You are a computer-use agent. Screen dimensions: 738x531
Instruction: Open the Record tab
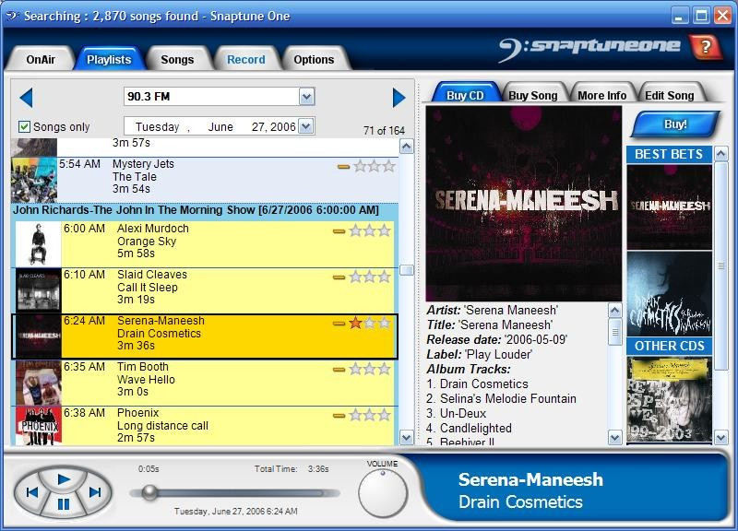[x=245, y=59]
